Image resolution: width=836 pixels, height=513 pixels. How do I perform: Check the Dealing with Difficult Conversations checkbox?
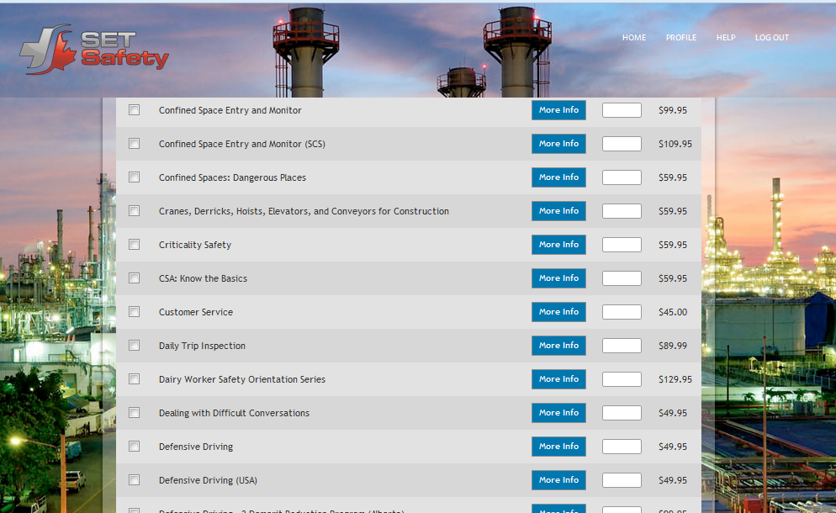pyautogui.click(x=134, y=412)
